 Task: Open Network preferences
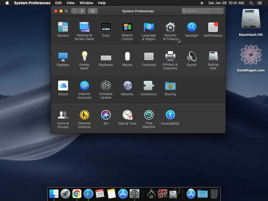[x=127, y=88]
